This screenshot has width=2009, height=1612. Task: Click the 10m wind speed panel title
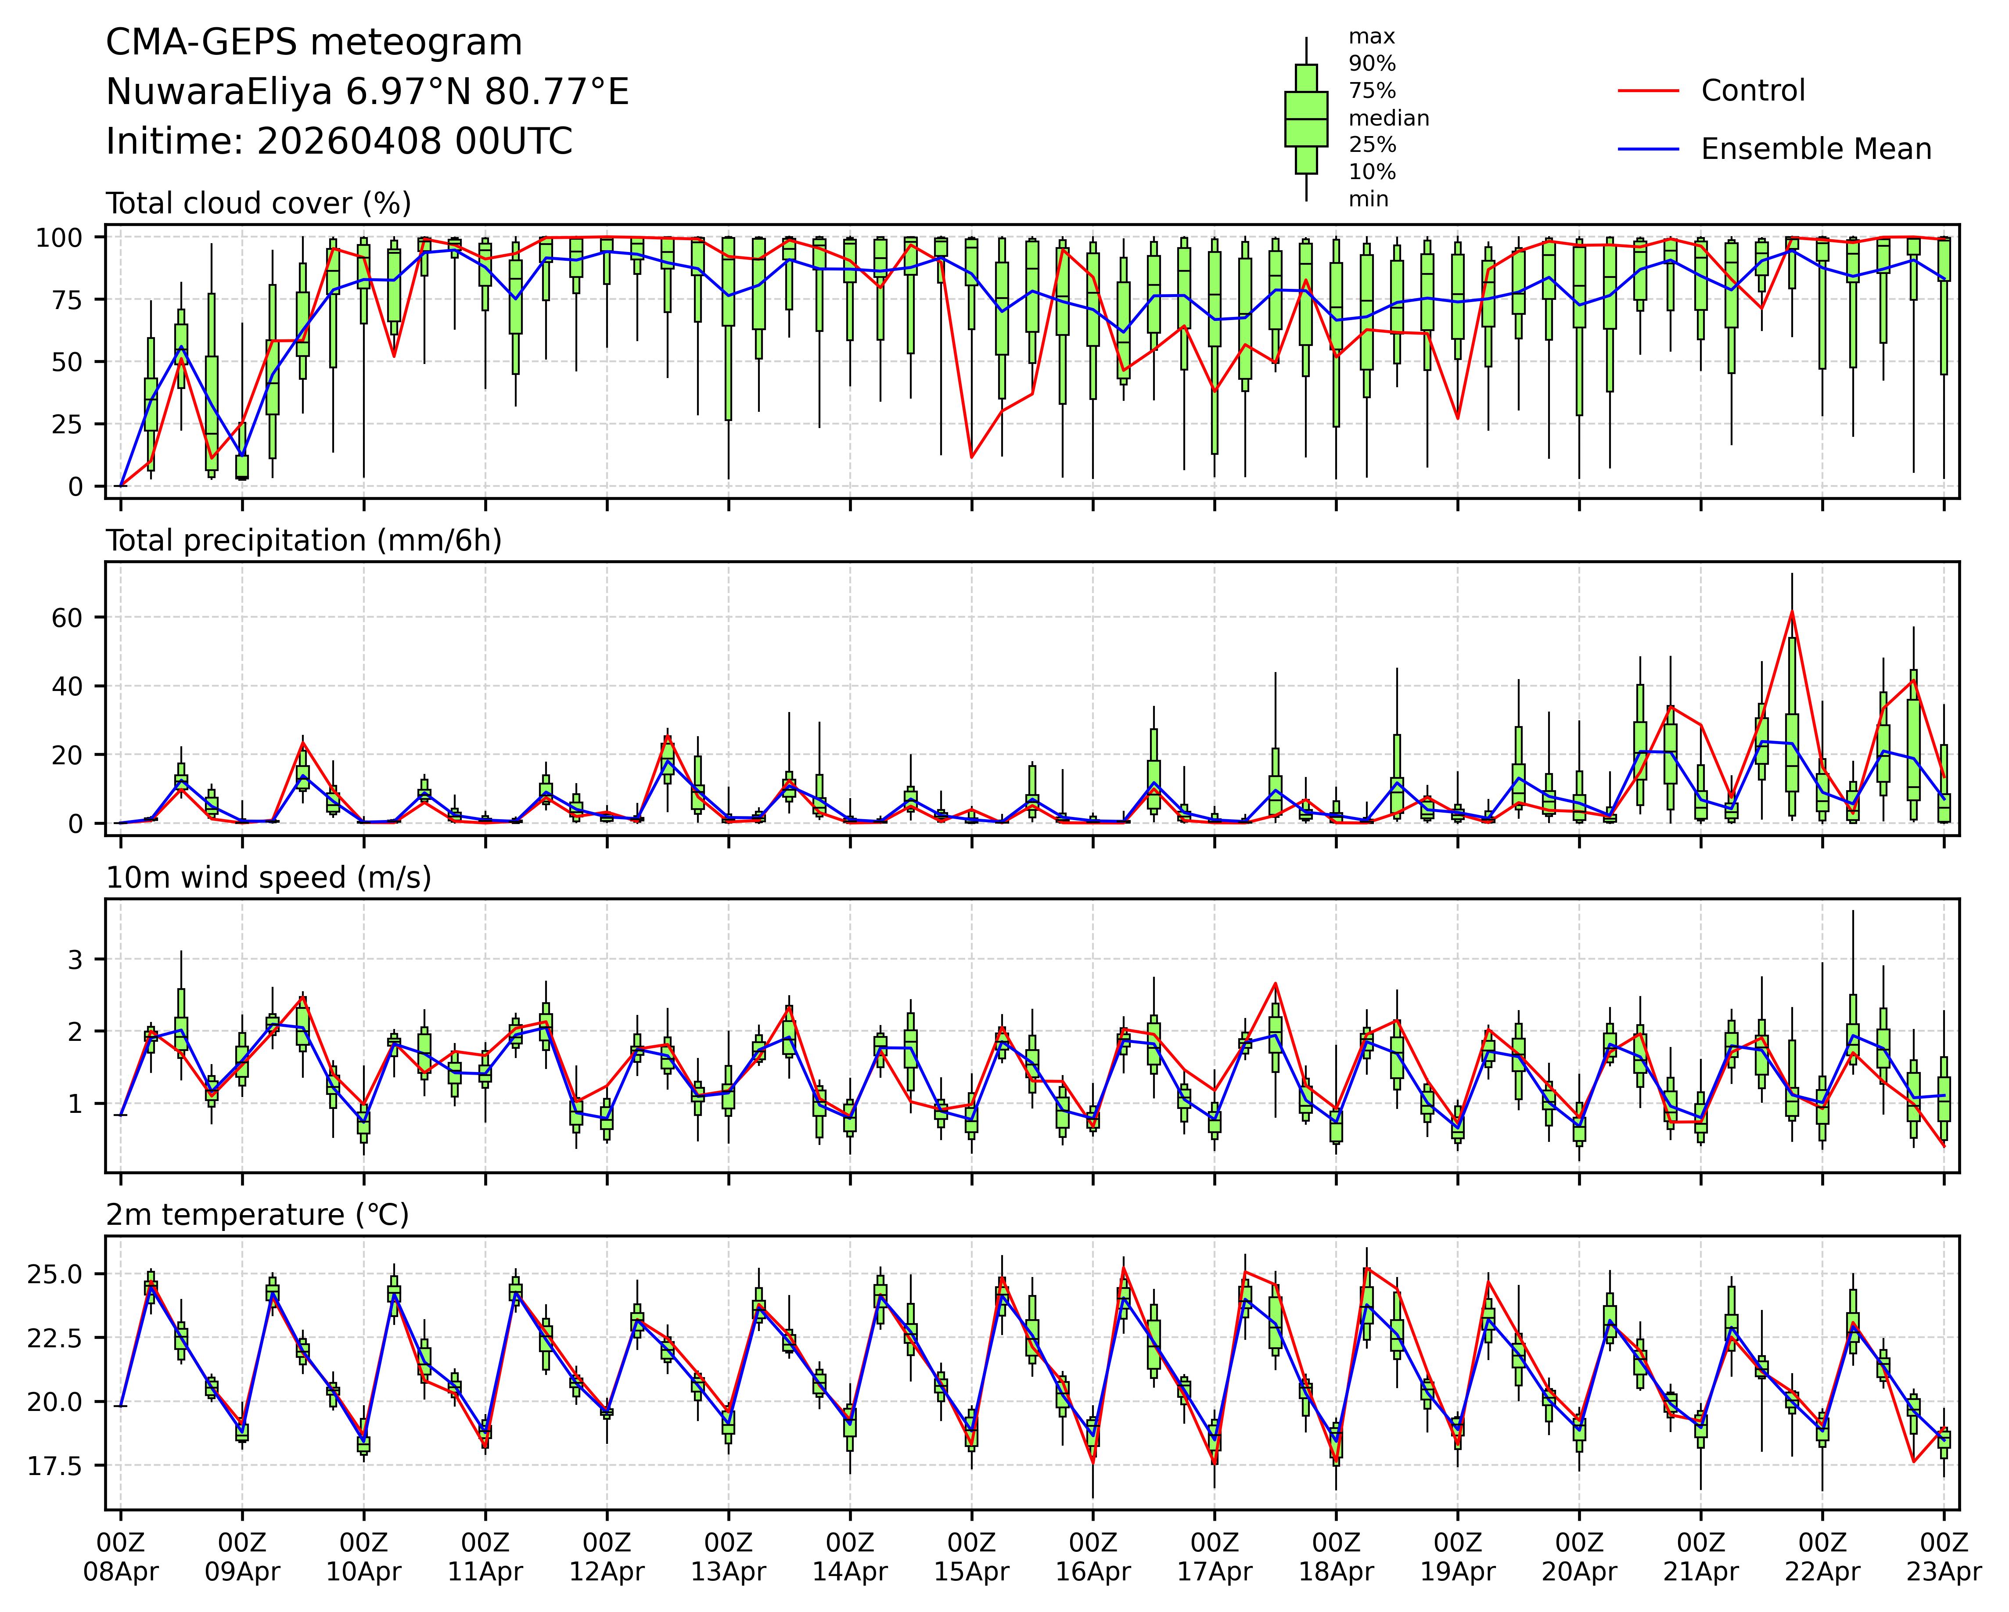pyautogui.click(x=268, y=878)
